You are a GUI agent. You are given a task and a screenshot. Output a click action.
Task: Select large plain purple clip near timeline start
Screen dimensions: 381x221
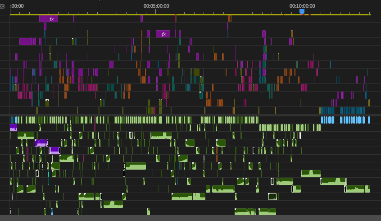26,41
